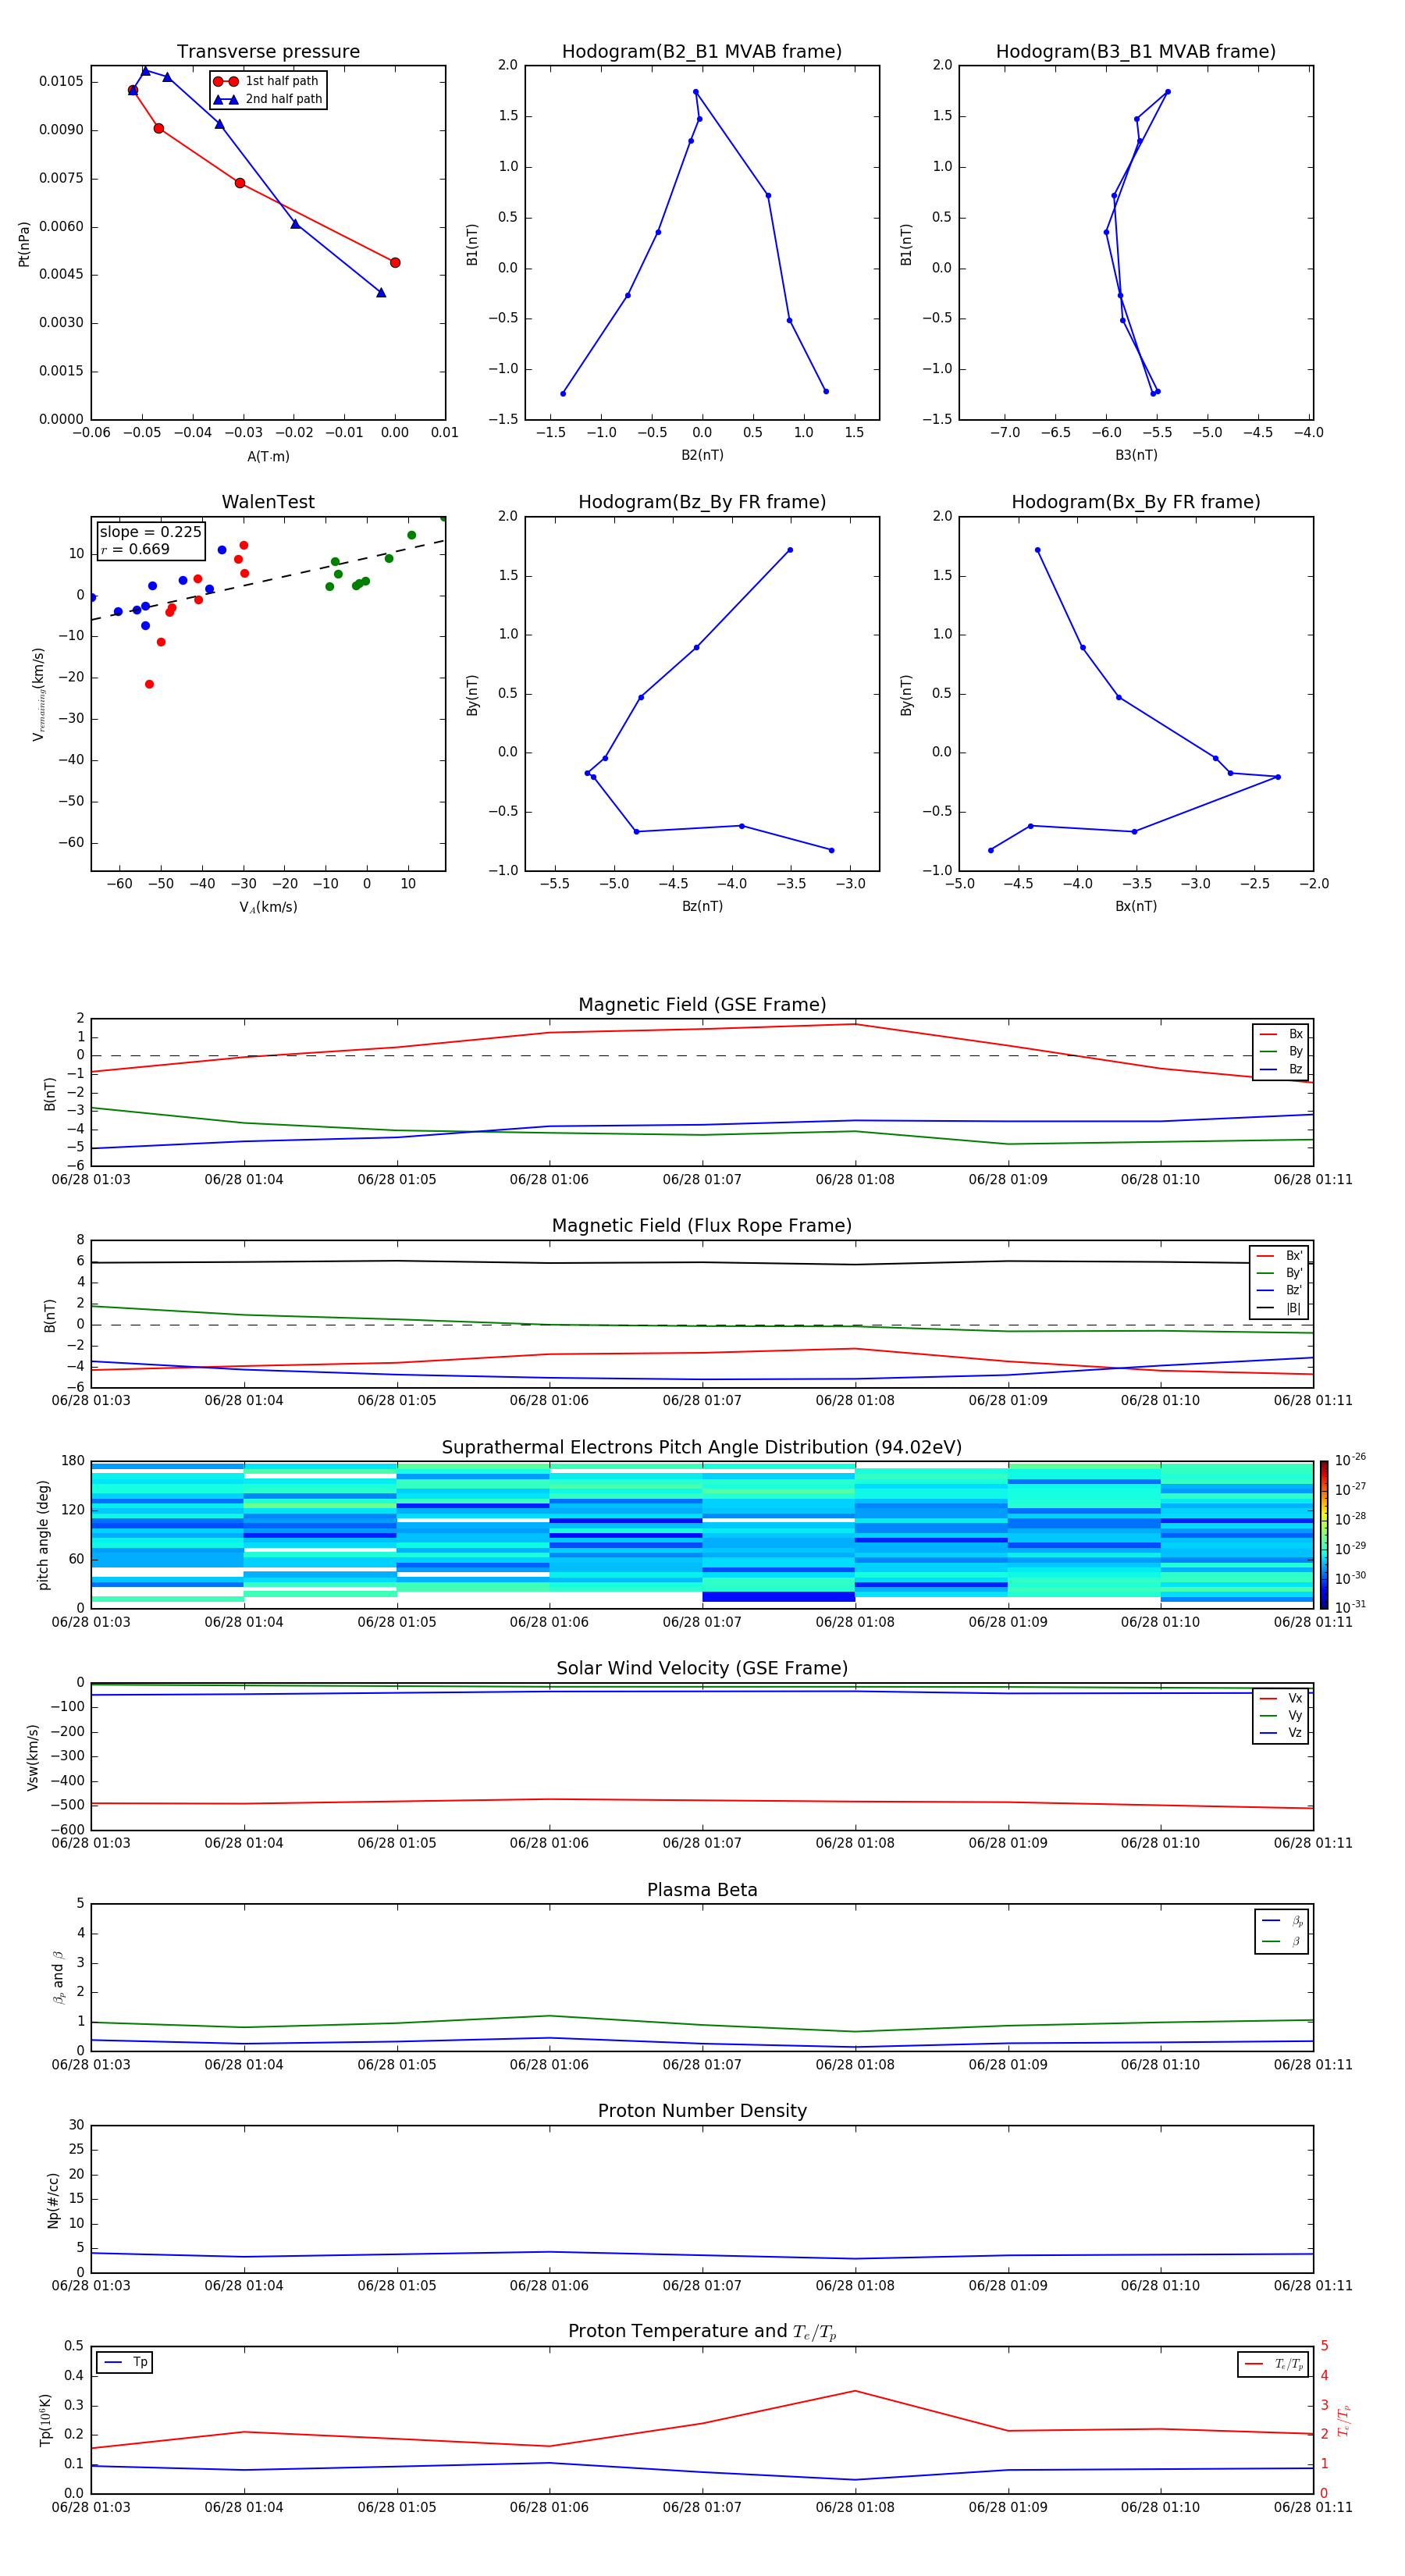Click the dashed fit line in WalenTest
This screenshot has width=1405, height=2576.
[x=268, y=580]
